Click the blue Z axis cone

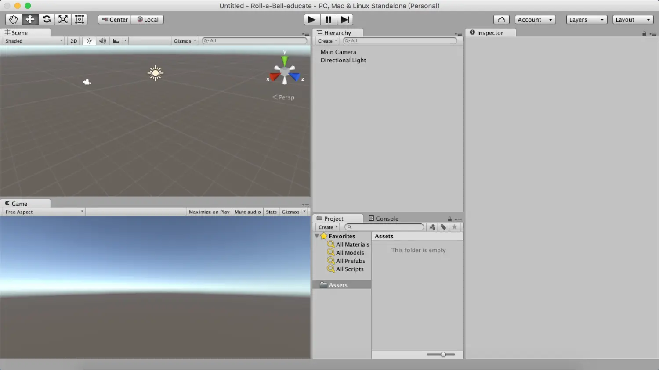tap(295, 77)
